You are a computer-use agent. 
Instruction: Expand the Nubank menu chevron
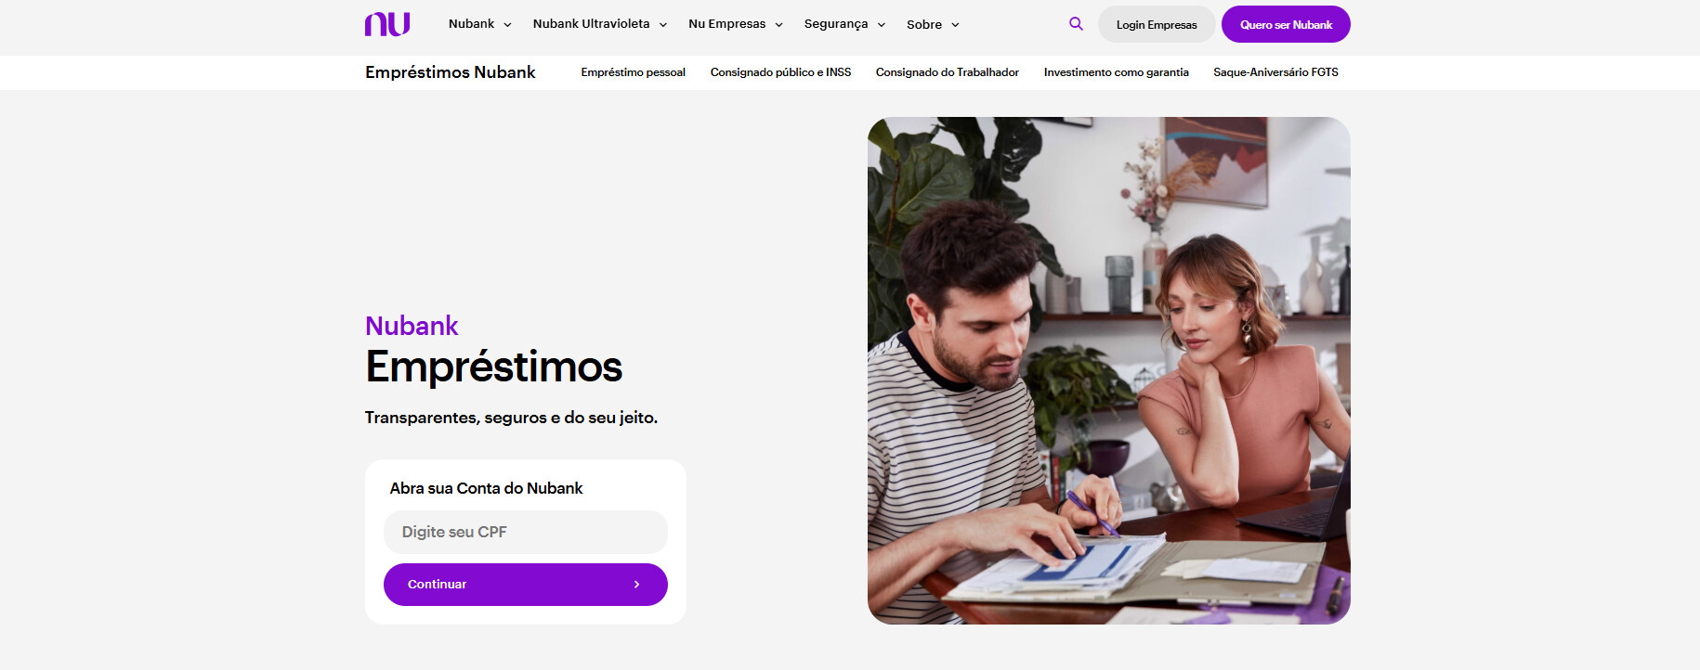[507, 25]
